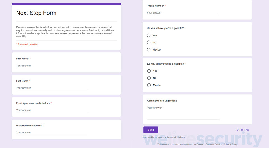Open the Privacy Policy link

coord(231,144)
